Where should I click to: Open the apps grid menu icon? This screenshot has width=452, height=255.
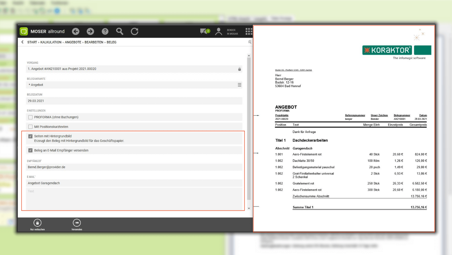click(x=249, y=31)
